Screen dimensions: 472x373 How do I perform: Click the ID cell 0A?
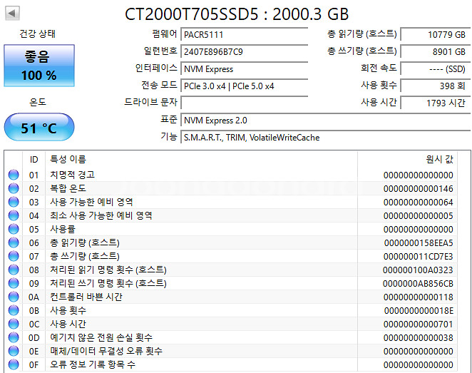coord(34,297)
